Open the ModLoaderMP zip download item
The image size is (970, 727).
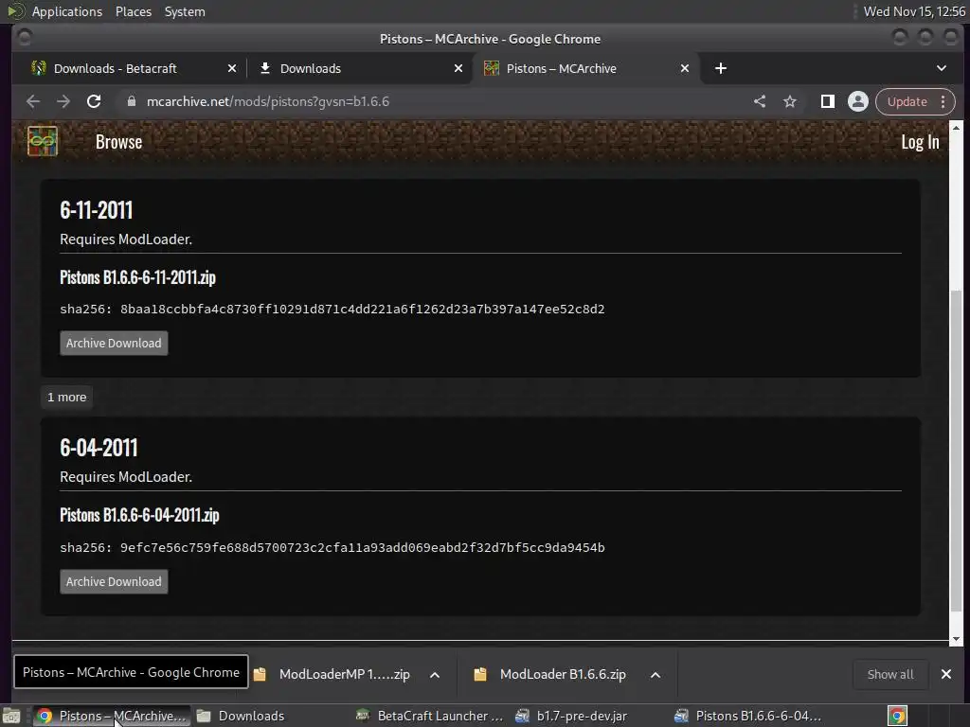[344, 674]
